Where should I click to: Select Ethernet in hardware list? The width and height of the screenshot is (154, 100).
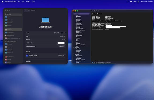click(x=78, y=27)
